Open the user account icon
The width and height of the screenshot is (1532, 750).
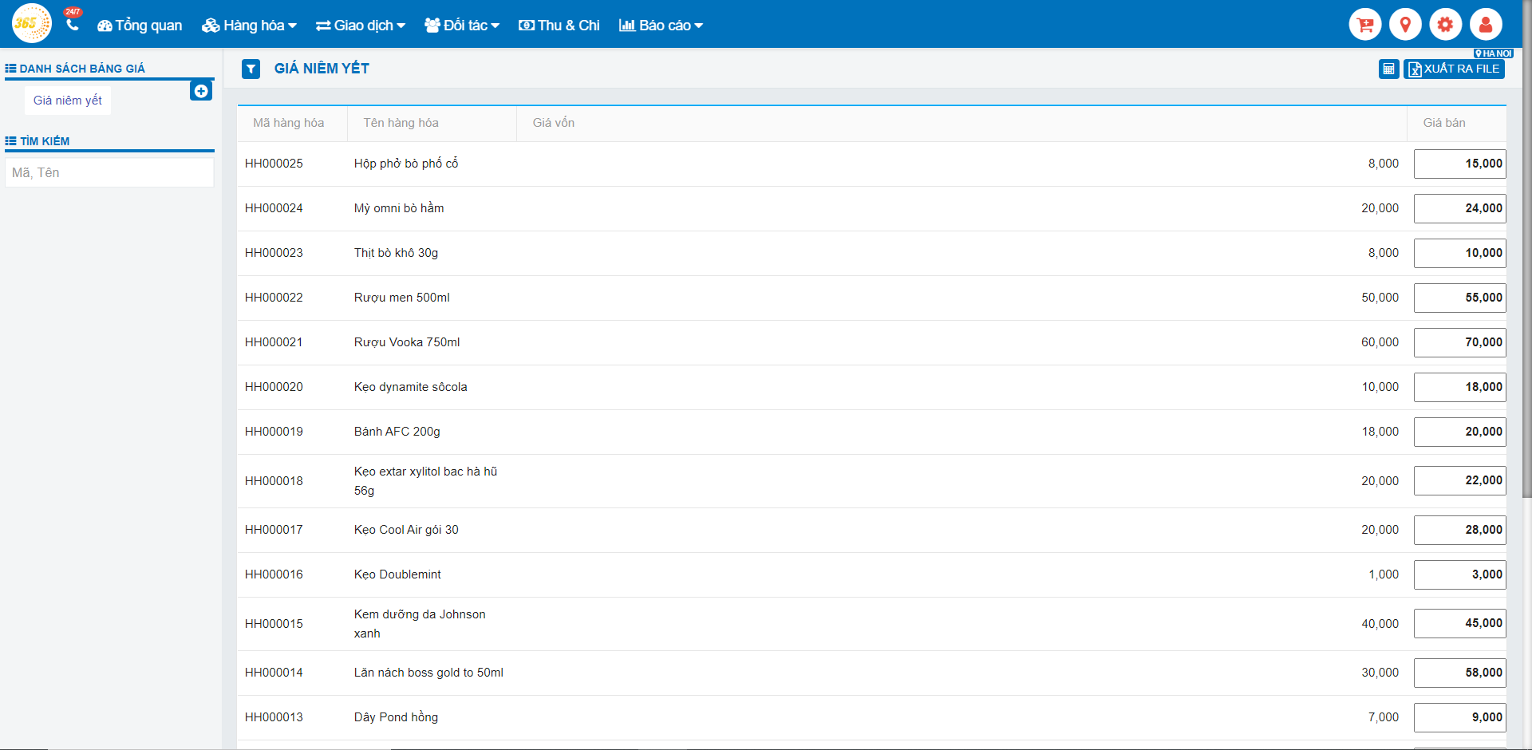(1485, 25)
